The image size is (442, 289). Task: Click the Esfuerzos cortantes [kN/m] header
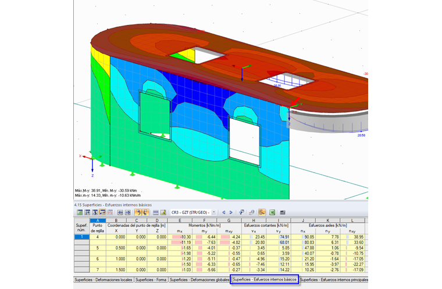click(266, 225)
